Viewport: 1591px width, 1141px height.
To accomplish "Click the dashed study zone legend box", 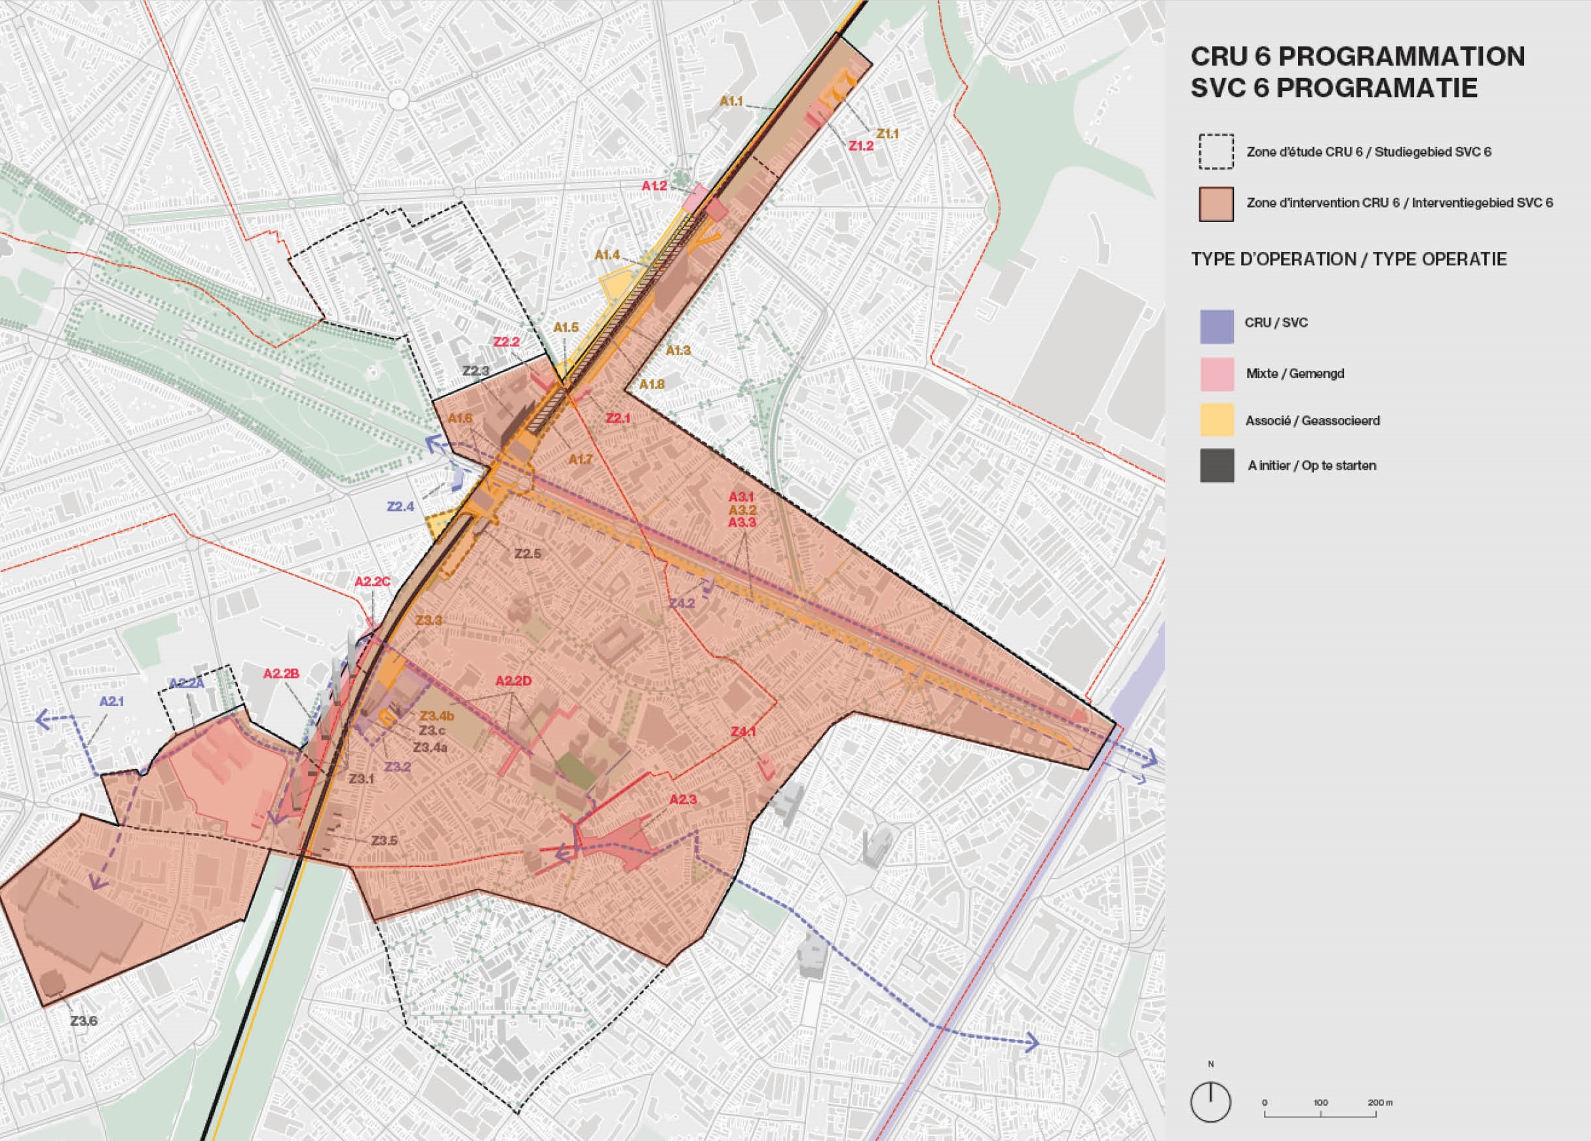I will pos(1216,151).
